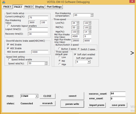Screen dimensions: 136x114
Task: Click the Flux-Weakening compensation spinner
Action: point(92,15)
